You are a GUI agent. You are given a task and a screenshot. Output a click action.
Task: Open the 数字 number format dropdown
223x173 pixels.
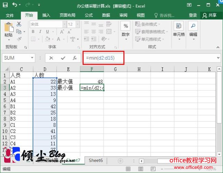[126, 31]
